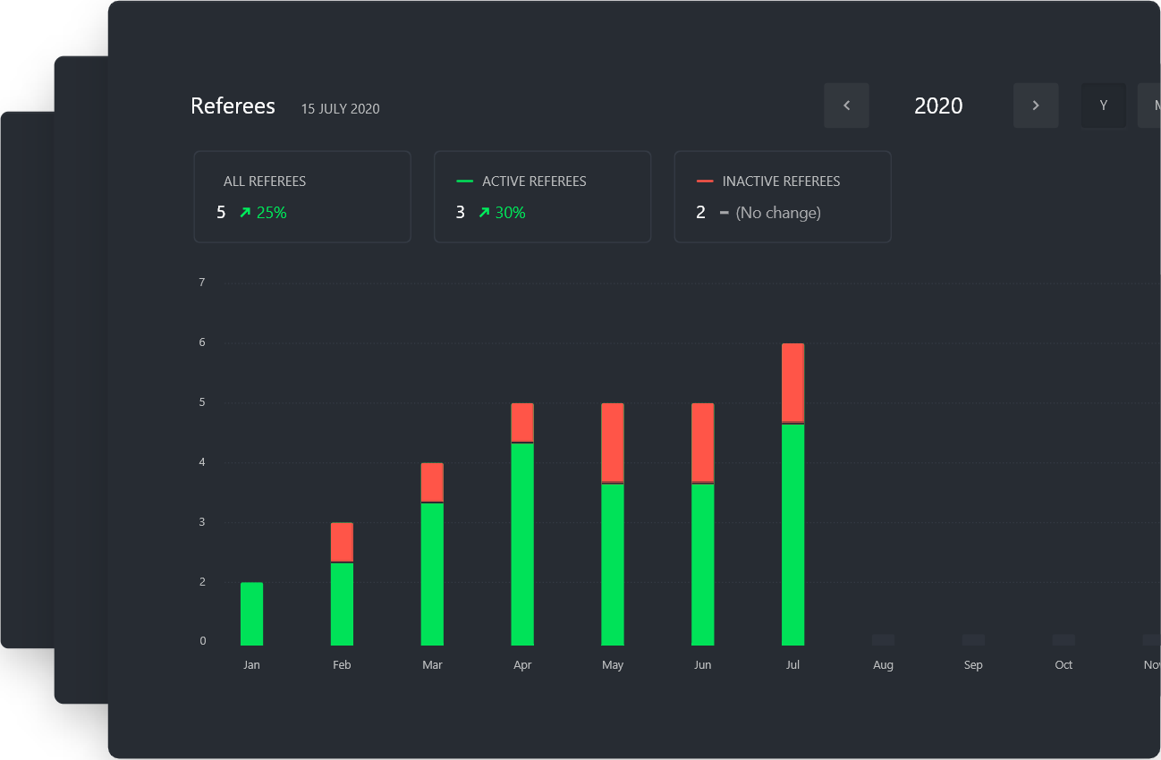Click the empty August bar placeholder
The width and height of the screenshot is (1161, 760).
point(883,639)
